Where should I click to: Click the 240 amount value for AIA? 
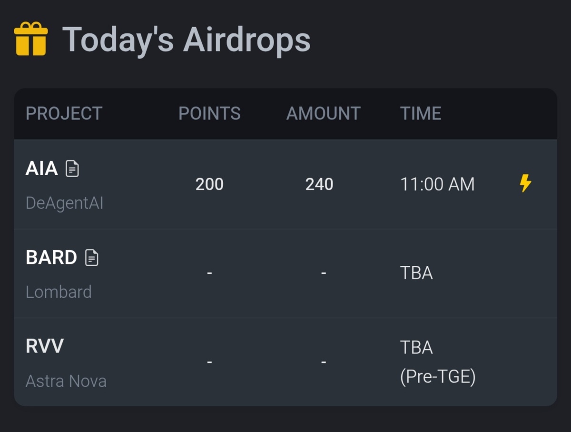coord(319,184)
